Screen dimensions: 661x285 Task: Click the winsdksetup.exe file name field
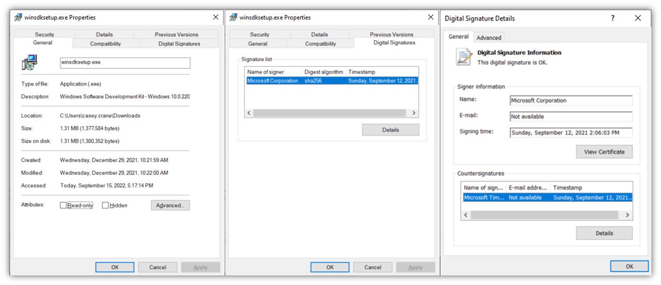[x=125, y=63]
